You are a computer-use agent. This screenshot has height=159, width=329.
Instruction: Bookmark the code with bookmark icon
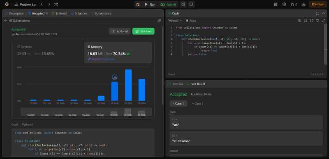pyautogui.click(x=306, y=20)
